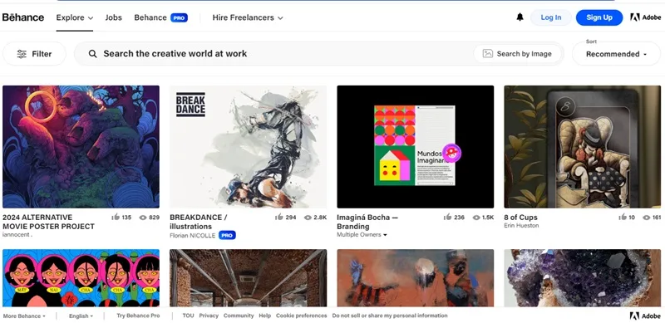Open the purple amethyst crystal thumbnail

pos(583,278)
